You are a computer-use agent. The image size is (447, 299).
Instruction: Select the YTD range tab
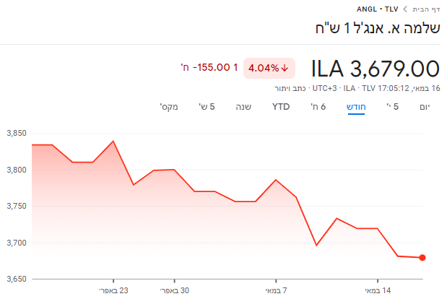click(x=281, y=107)
